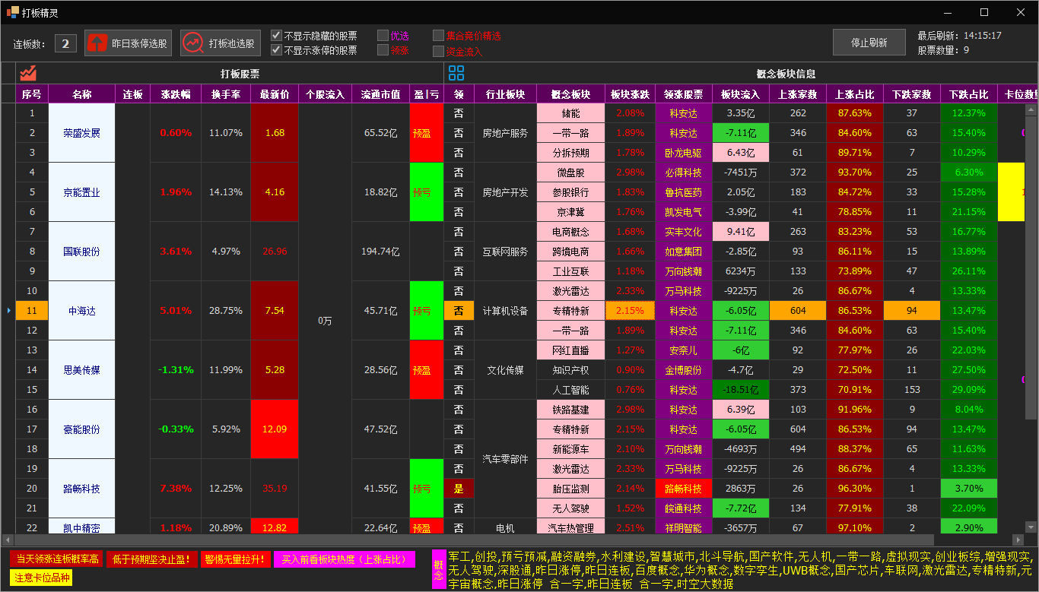Select stock 中海达 in name column
Screen dimensions: 1039x592
82,310
